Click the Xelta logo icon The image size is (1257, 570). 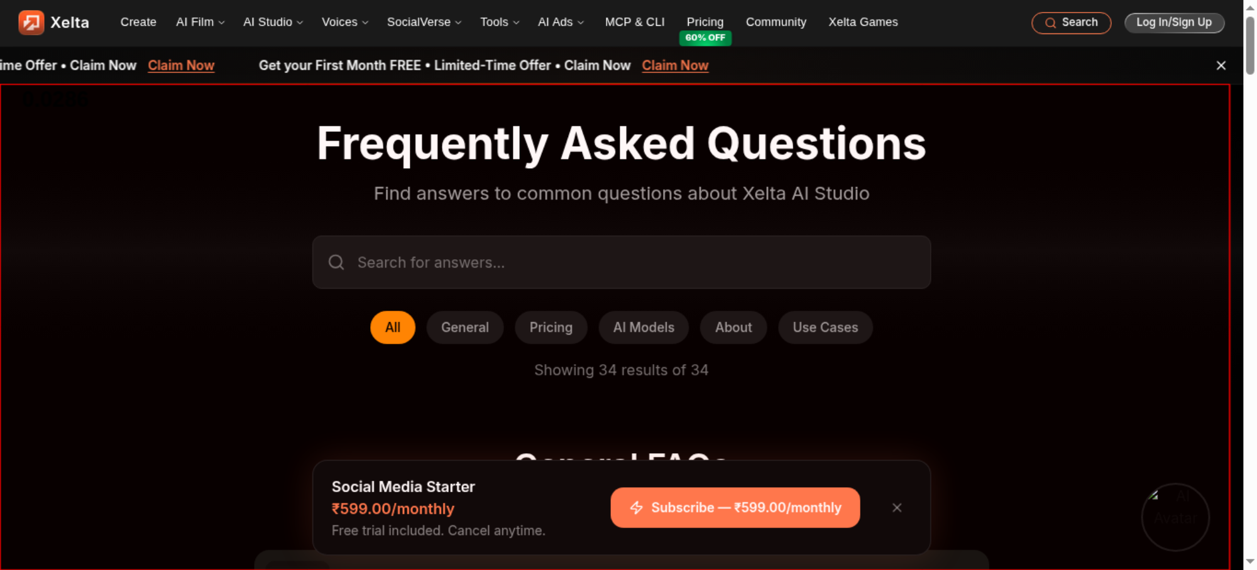click(x=31, y=23)
